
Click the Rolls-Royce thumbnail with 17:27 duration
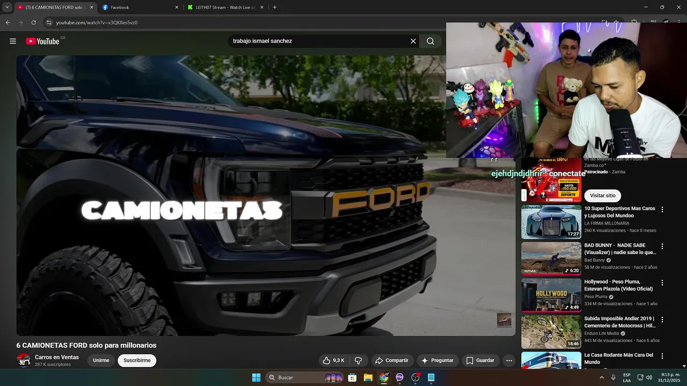click(x=551, y=222)
